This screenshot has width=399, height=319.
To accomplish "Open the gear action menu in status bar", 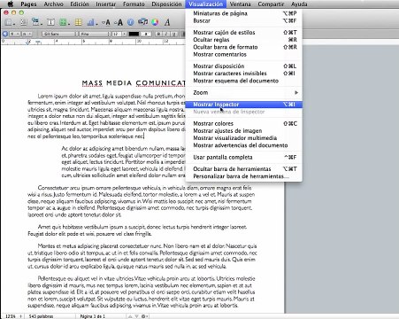I will point(144,316).
